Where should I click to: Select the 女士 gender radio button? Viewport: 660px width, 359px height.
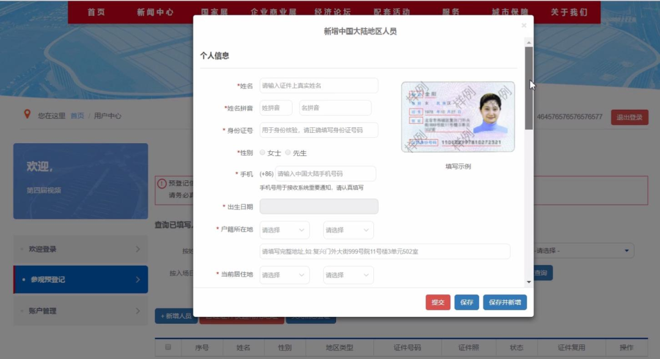point(263,152)
